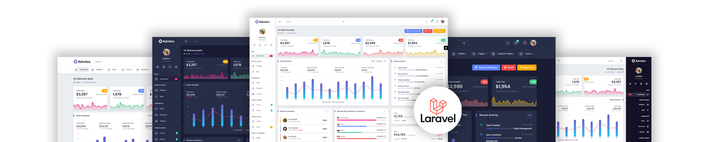Open Tables in center light sidebar
The width and height of the screenshot is (706, 142).
(x=262, y=121)
